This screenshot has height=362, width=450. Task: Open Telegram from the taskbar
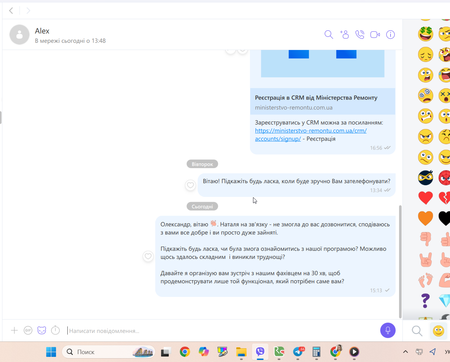coord(298,352)
